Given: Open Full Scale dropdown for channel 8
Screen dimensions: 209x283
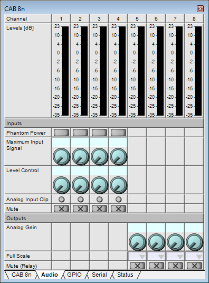Looking at the screenshot, I should click(194, 256).
